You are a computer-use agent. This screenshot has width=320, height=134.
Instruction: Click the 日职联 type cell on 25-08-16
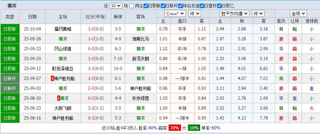pos(10,118)
